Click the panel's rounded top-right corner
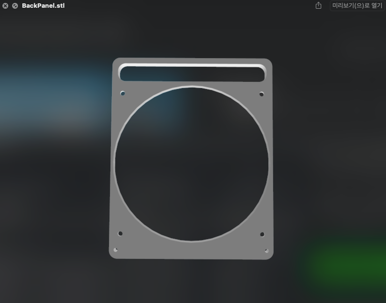This screenshot has height=303, width=386. [x=269, y=62]
